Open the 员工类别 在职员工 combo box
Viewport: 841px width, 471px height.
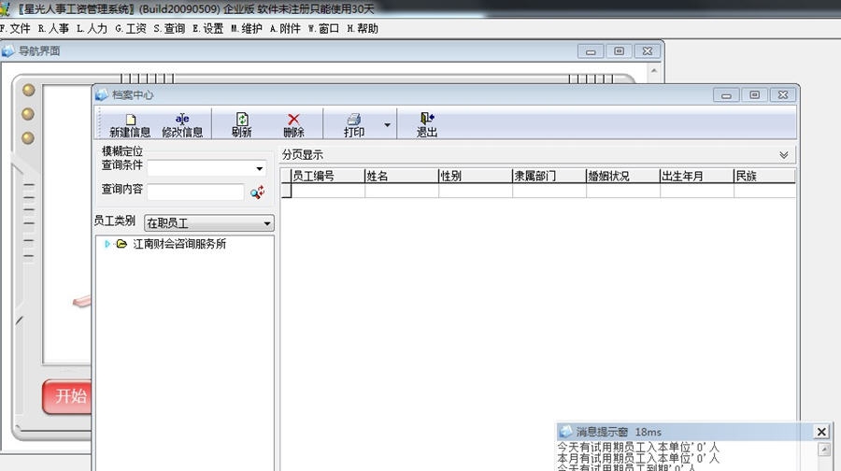point(208,223)
